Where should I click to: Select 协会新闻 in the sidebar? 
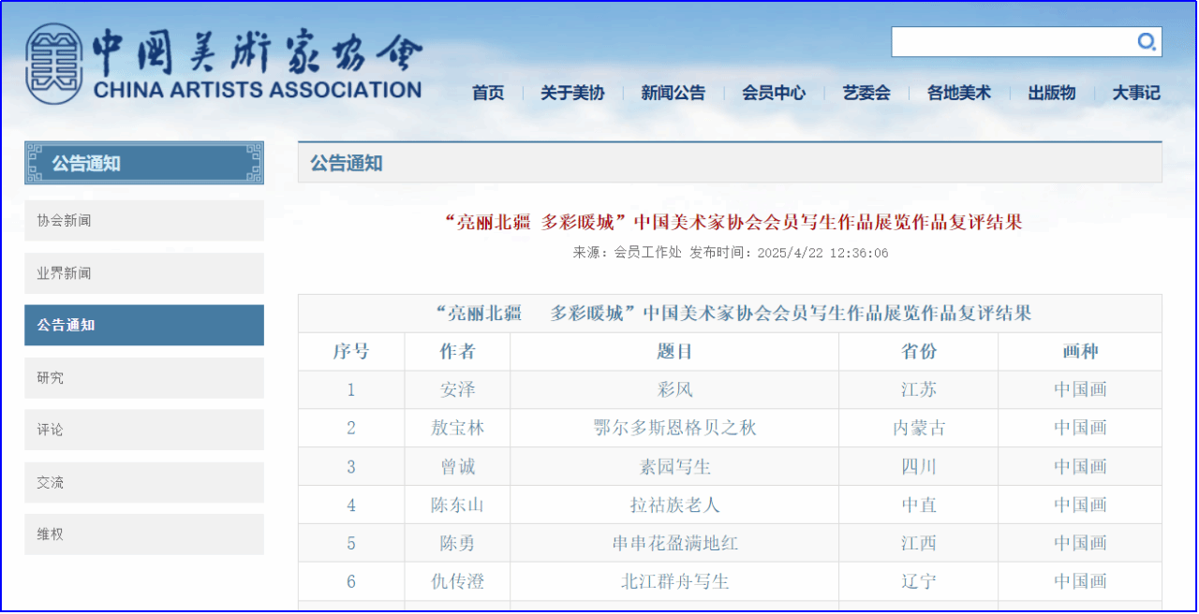click(x=144, y=221)
